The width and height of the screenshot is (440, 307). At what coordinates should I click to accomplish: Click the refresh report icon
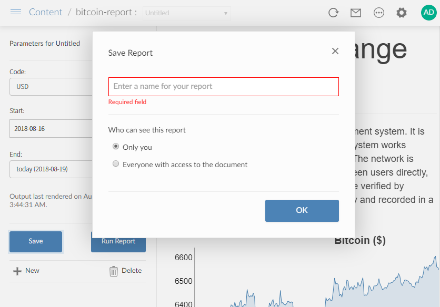point(333,13)
